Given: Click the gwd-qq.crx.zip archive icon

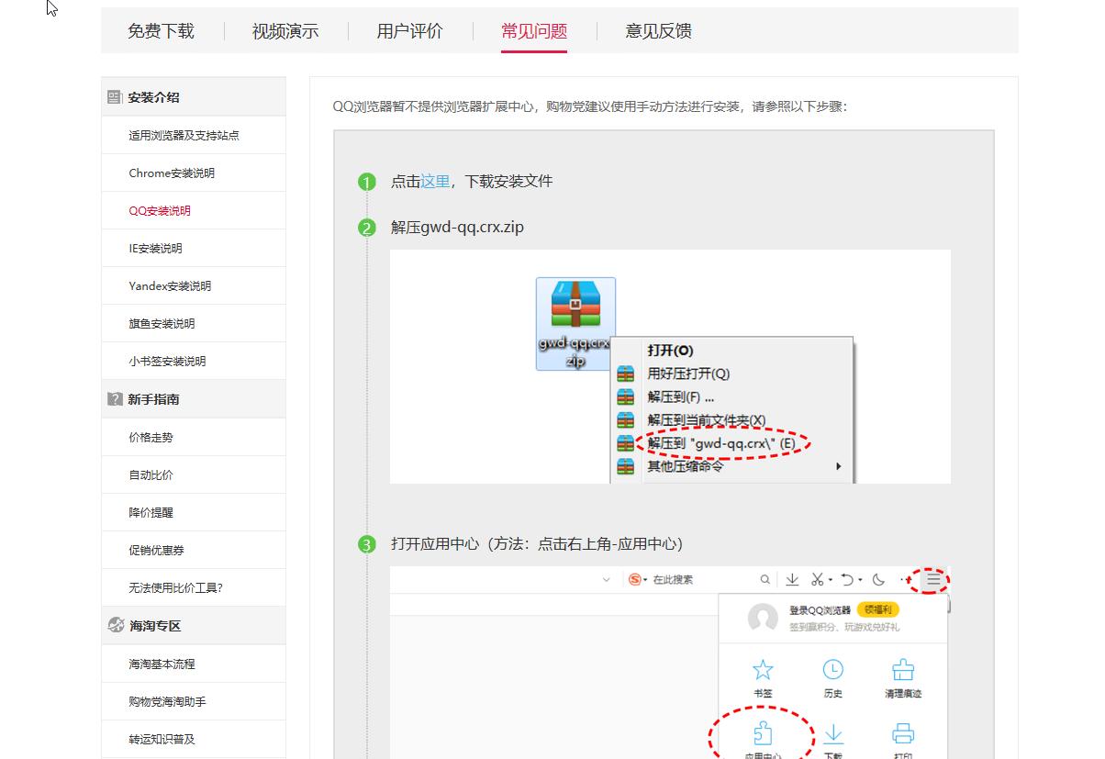Looking at the screenshot, I should [x=575, y=323].
